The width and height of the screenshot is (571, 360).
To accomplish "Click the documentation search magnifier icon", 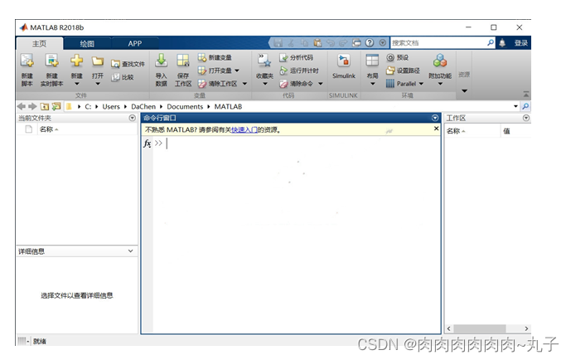I will coord(491,43).
